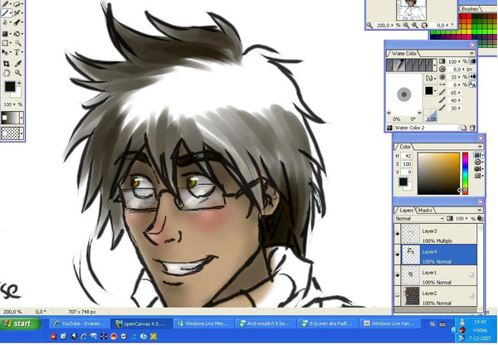The image size is (498, 345).
Task: Expand the brush tip preset strip dropdown
Action: [x=434, y=65]
